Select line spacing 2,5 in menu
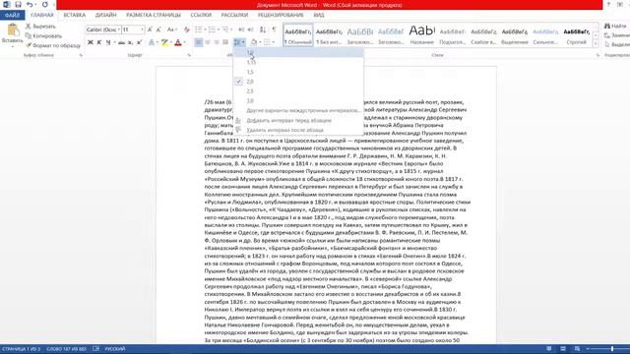Screen dimensions: 630x354 tap(298, 91)
